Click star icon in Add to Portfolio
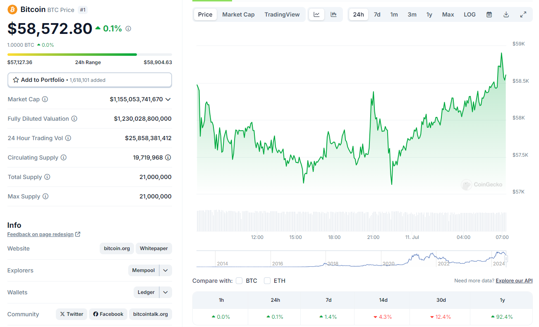Viewport: 539px width, 327px height. click(x=16, y=80)
